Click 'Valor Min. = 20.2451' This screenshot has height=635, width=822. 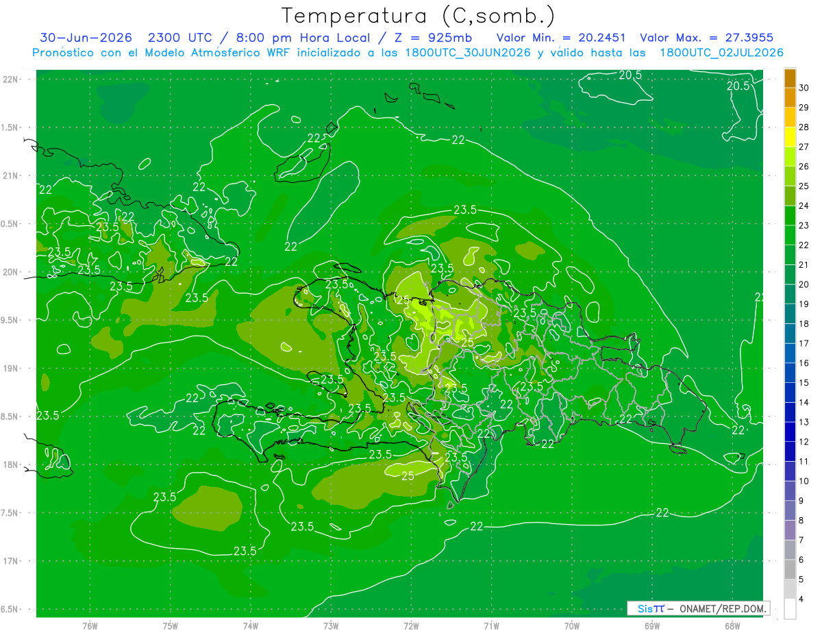pos(561,38)
